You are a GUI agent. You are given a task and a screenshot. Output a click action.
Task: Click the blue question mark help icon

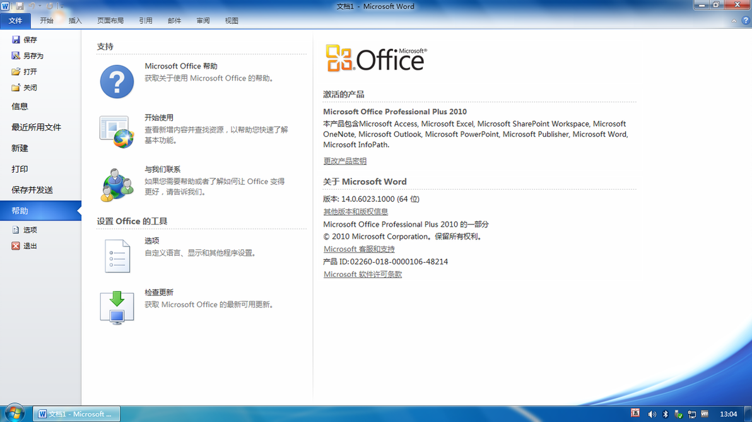[x=117, y=81]
